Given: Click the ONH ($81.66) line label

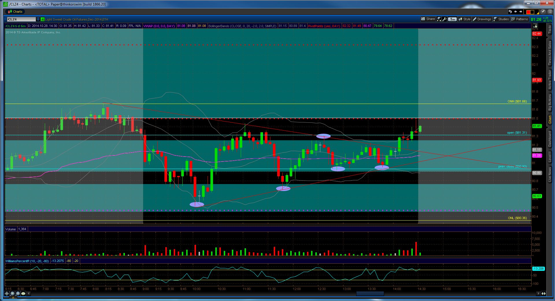Looking at the screenshot, I should click(517, 101).
